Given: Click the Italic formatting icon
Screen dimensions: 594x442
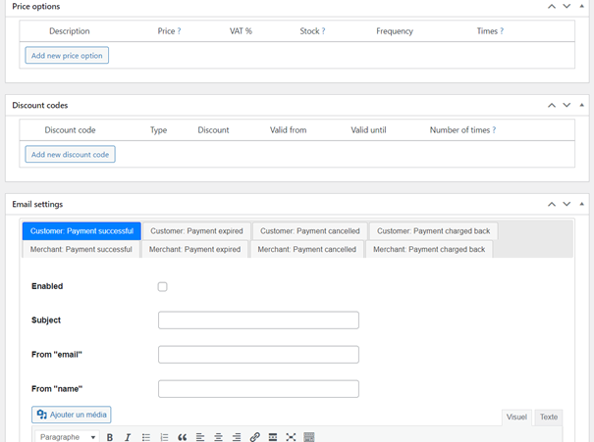Looking at the screenshot, I should tap(128, 437).
